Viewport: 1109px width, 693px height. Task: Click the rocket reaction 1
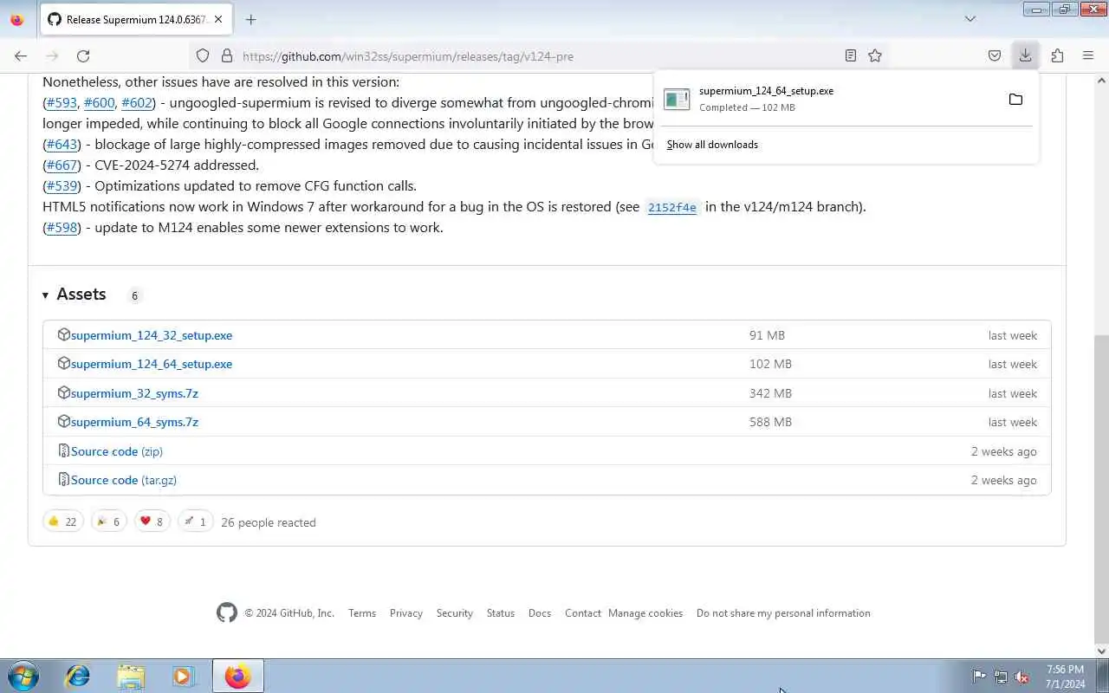pyautogui.click(x=195, y=521)
